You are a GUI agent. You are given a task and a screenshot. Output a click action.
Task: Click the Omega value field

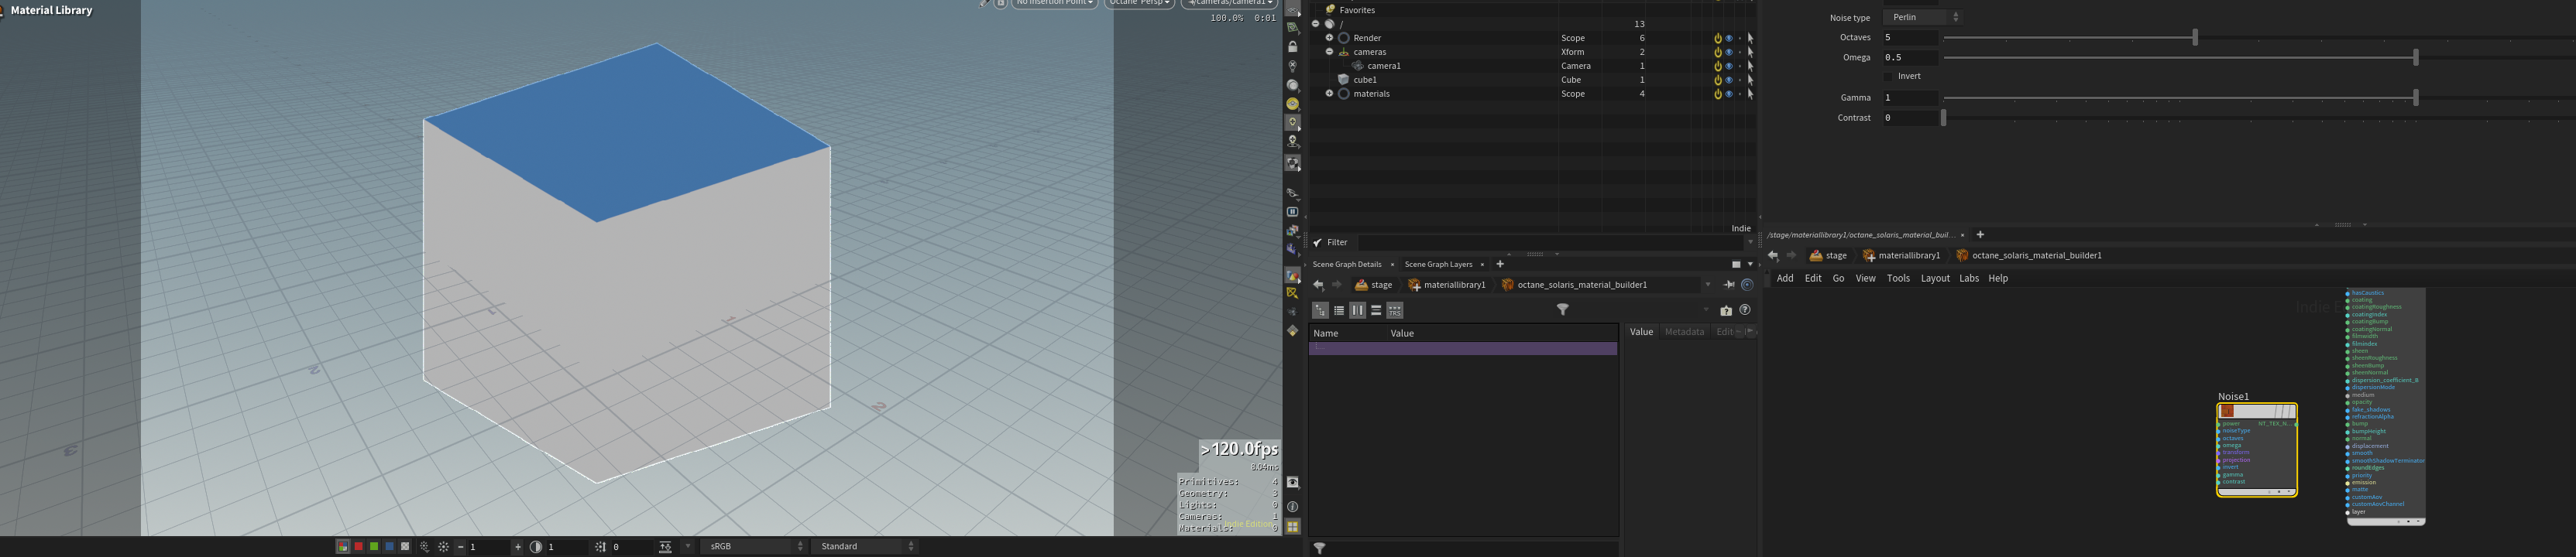[1910, 58]
